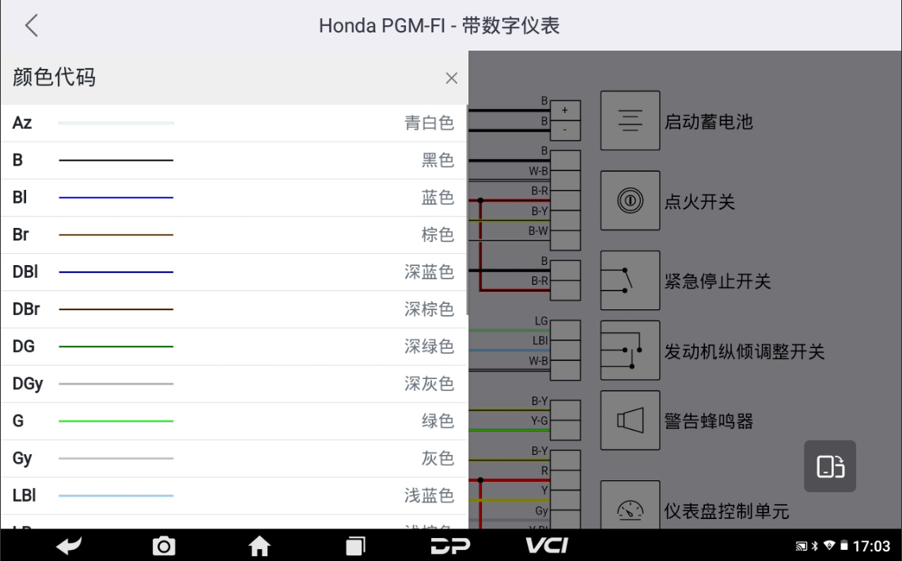Screen dimensions: 902x561
Task: Select the Br 棕色 color row
Action: pyautogui.click(x=233, y=235)
